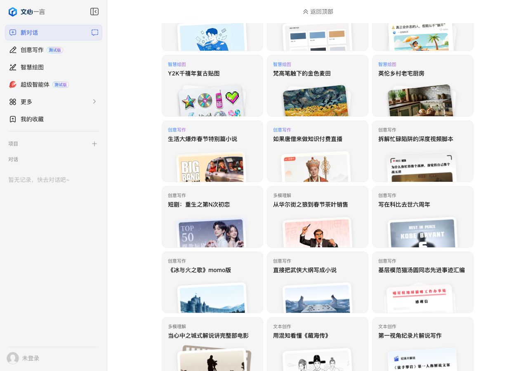Open the 直接把武侠大纲写成小说 card
Viewport: 528px width, 371px height.
(318, 282)
